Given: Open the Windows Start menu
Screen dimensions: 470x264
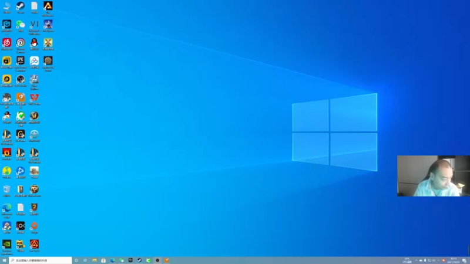Looking at the screenshot, I should coord(4,260).
